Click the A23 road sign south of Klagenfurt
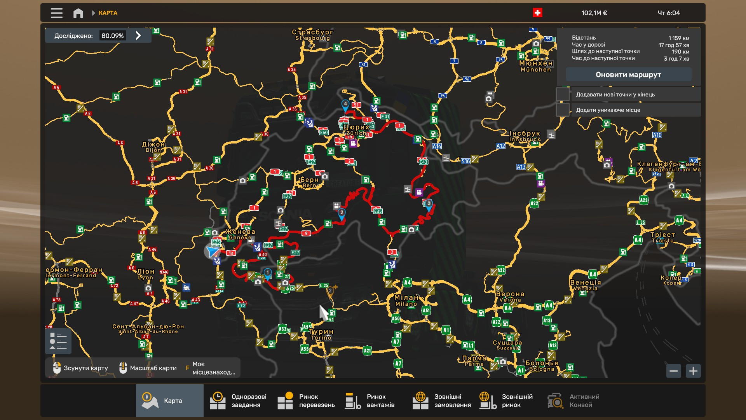The width and height of the screenshot is (746, 420). click(644, 200)
